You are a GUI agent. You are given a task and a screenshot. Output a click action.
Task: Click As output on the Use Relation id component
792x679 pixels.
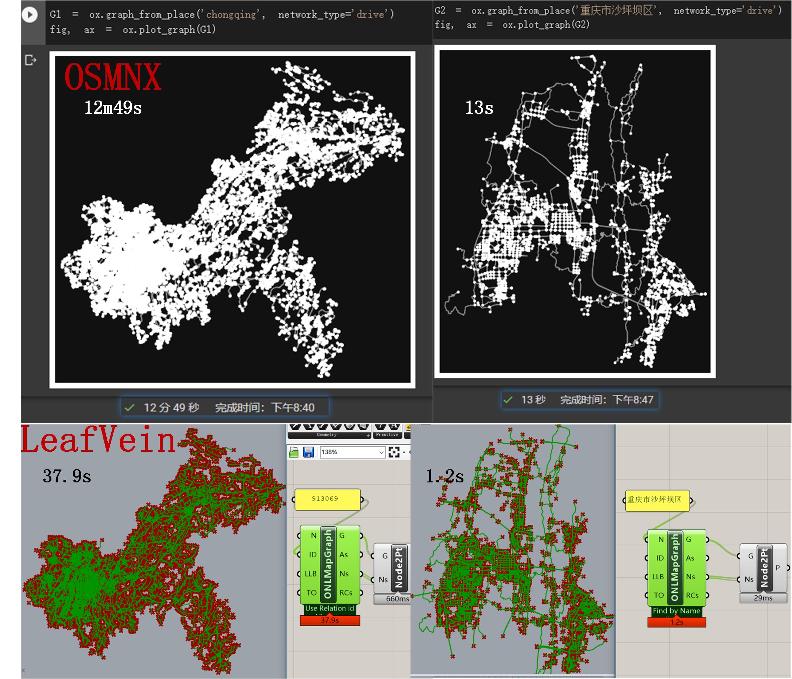pyautogui.click(x=344, y=555)
